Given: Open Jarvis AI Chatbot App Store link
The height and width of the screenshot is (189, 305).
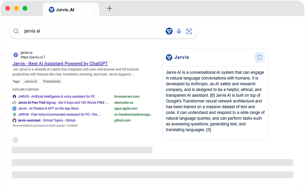Looking at the screenshot, I should (x=49, y=109).
